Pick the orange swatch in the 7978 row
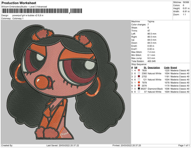The image size is (191, 148). point(139,83)
